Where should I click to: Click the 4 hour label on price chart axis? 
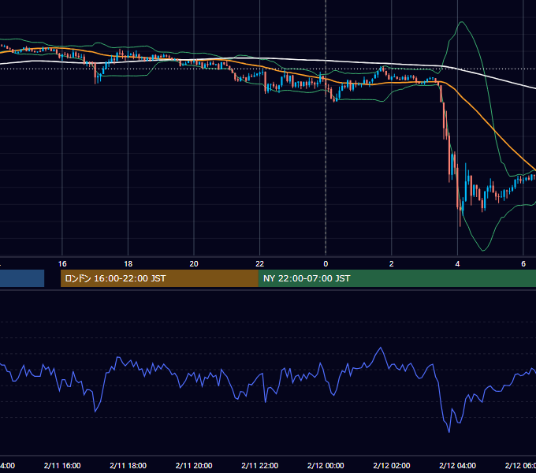[457, 264]
